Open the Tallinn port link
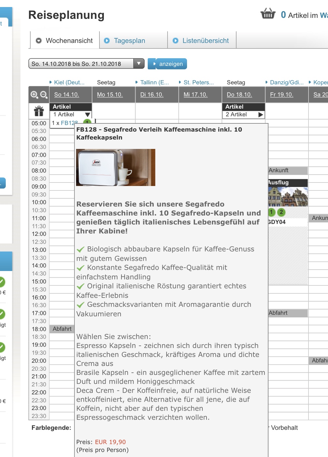Image resolution: width=328 pixels, height=457 pixels. coord(154,82)
